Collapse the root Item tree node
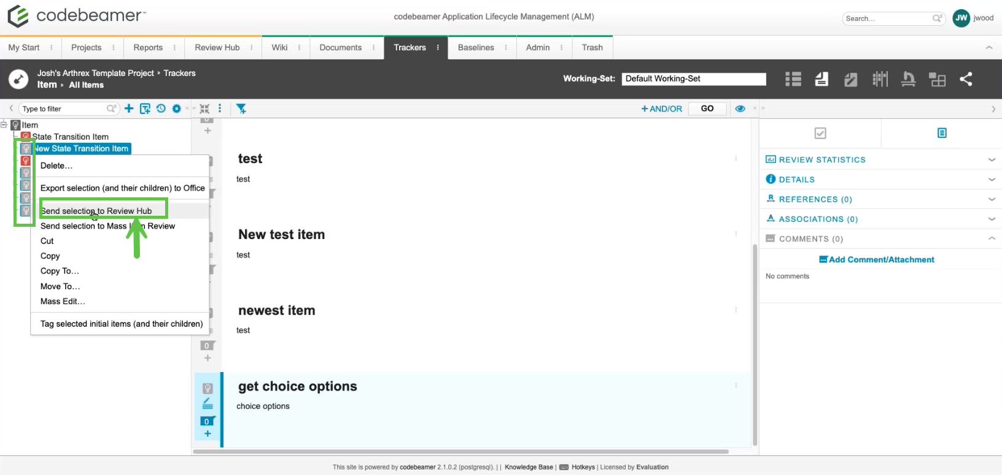Image resolution: width=1002 pixels, height=475 pixels. (4, 124)
